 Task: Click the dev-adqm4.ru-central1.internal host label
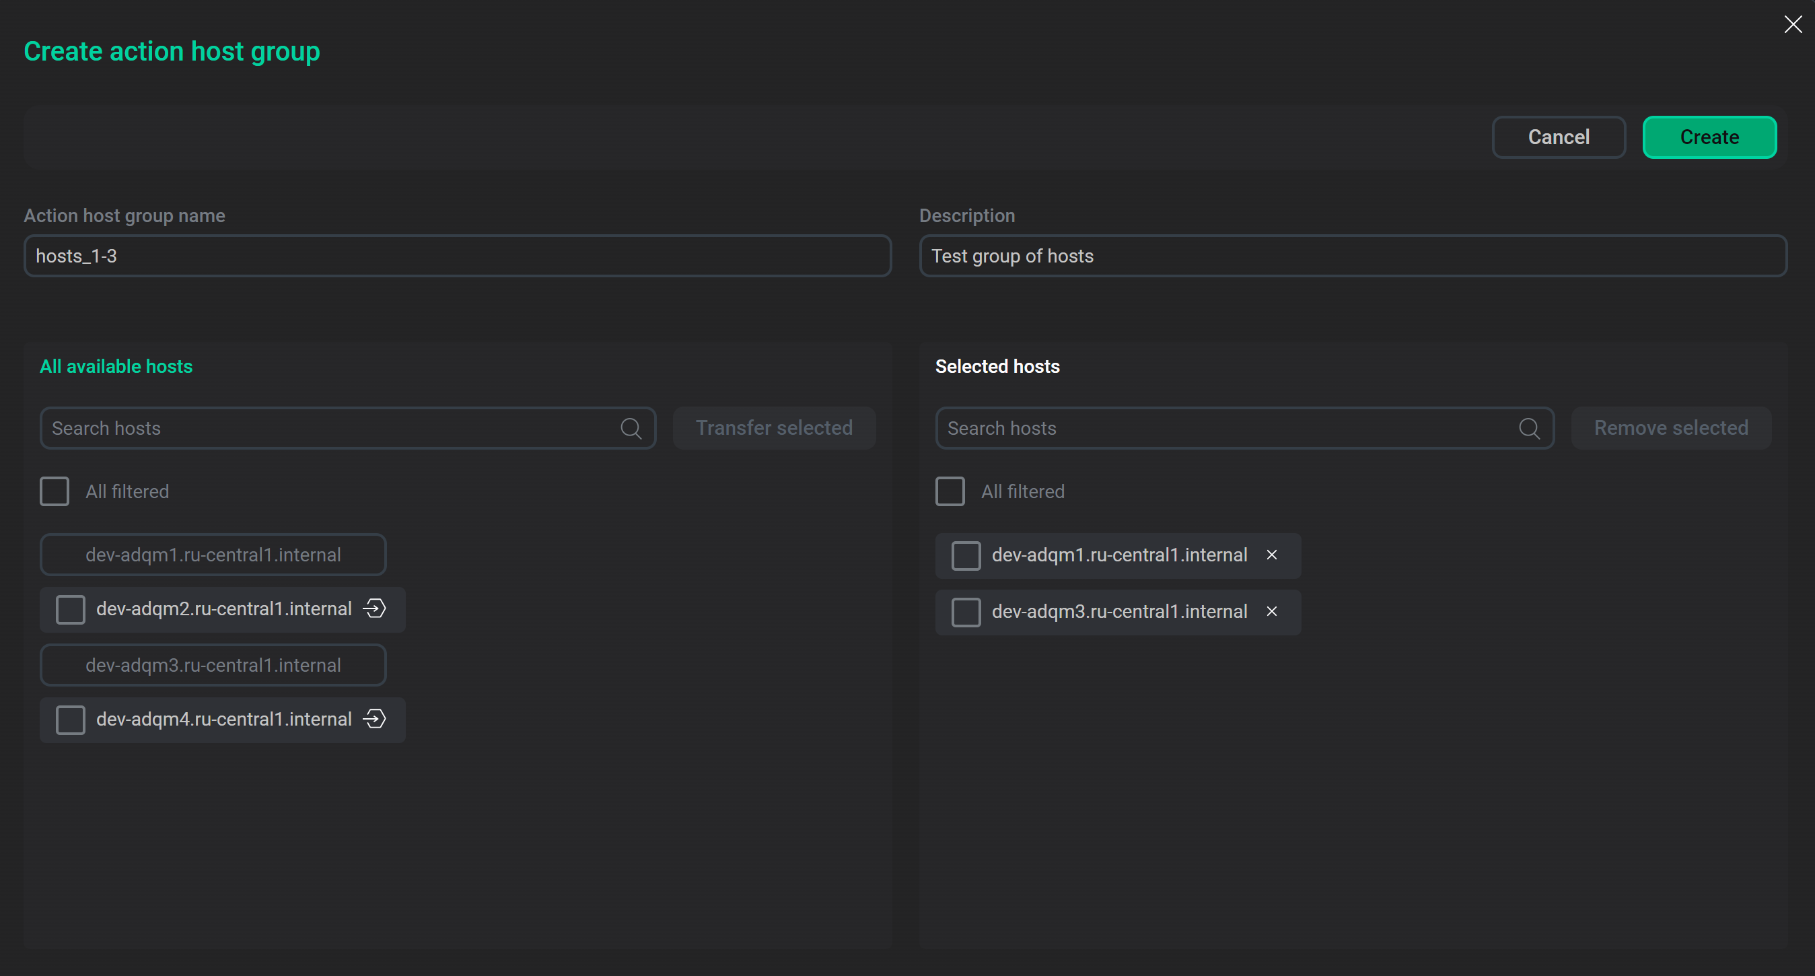224,719
